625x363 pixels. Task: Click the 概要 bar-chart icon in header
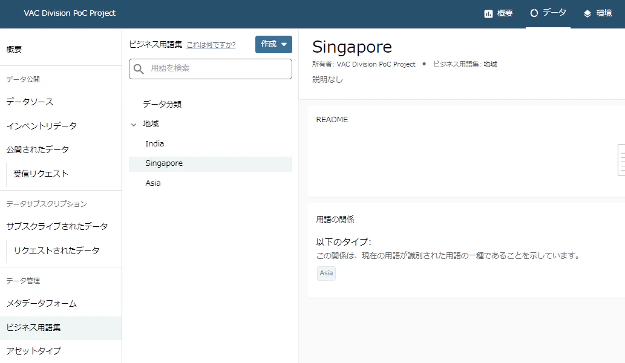click(488, 14)
